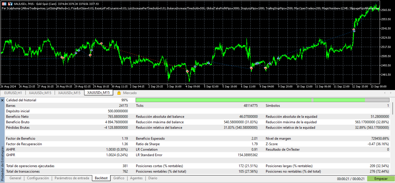Click the Ticks value 48114775
Image resolution: width=395 pixels, height=183 pixels.
click(x=250, y=106)
